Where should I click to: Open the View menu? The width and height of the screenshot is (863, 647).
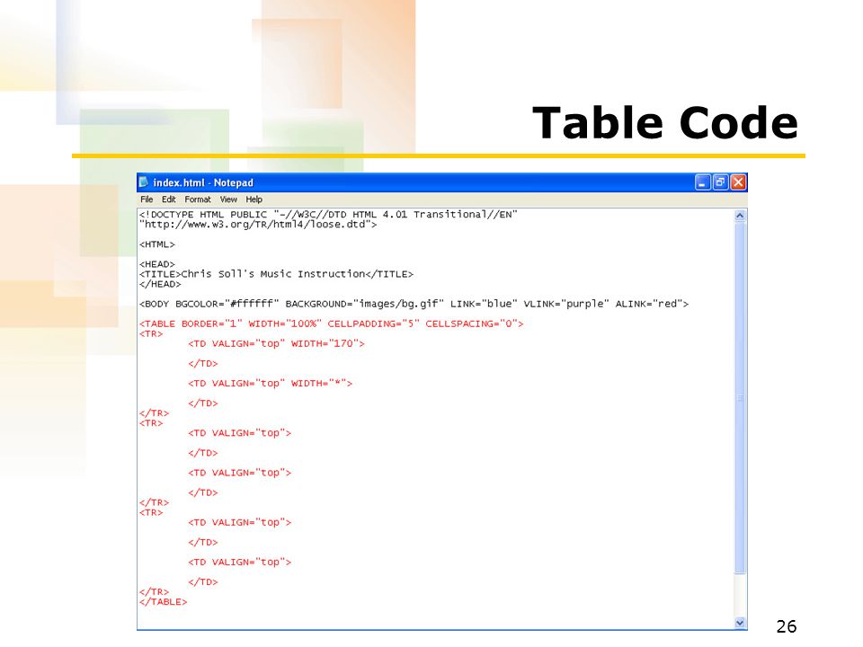(x=228, y=199)
